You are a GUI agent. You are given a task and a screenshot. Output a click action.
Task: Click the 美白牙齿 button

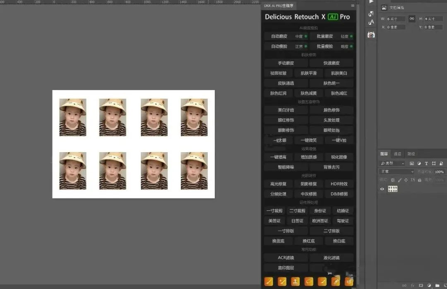coord(286,110)
